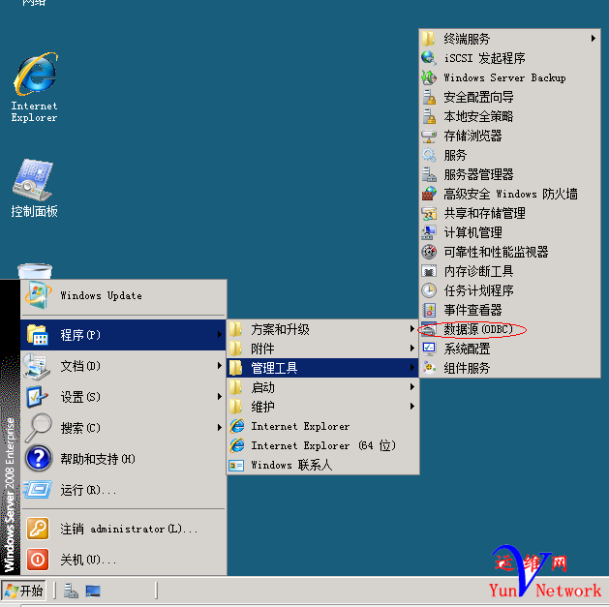Click the Recycle Bin desktop icon
The image size is (609, 607).
[x=35, y=271]
